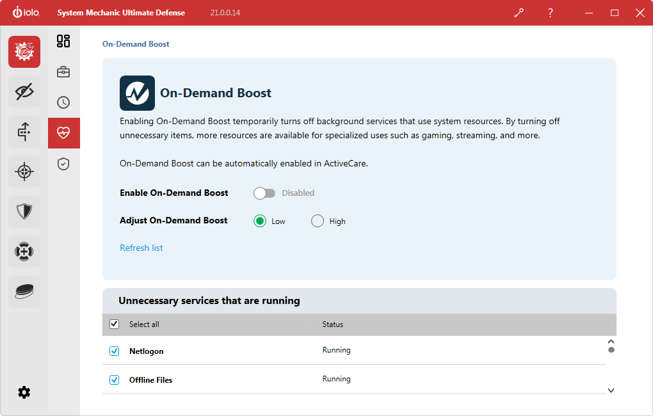Open the upload arrow sidebar section
The height and width of the screenshot is (416, 653).
24,132
